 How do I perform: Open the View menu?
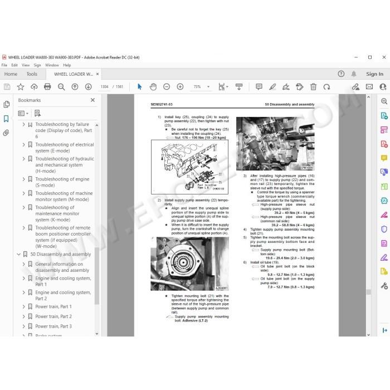click(26, 65)
